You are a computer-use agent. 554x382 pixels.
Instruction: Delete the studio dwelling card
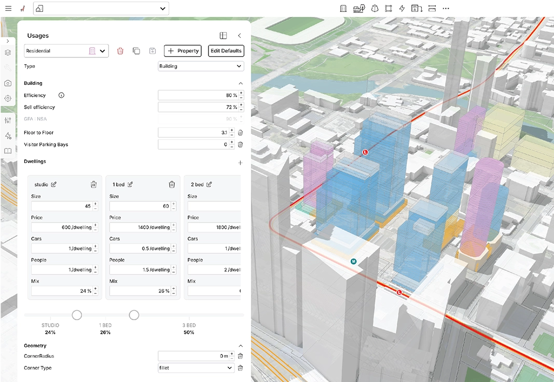tap(93, 184)
